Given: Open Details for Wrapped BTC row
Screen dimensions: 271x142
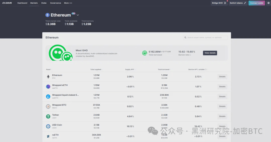Looking at the screenshot, I should (x=222, y=106).
